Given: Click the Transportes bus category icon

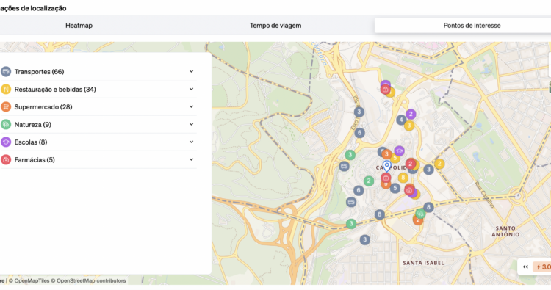Looking at the screenshot, I should tap(6, 72).
